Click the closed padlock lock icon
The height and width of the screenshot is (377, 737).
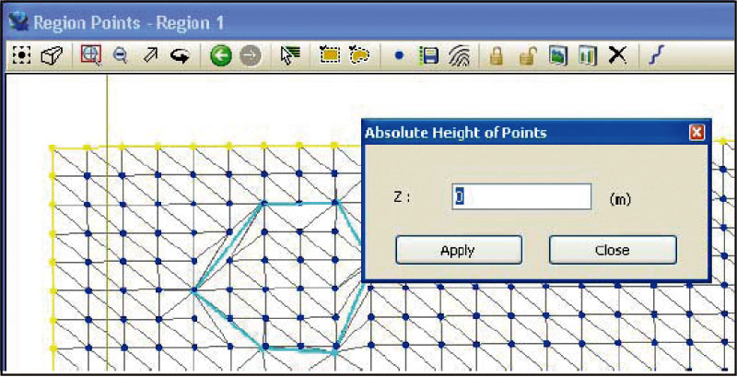tap(497, 56)
